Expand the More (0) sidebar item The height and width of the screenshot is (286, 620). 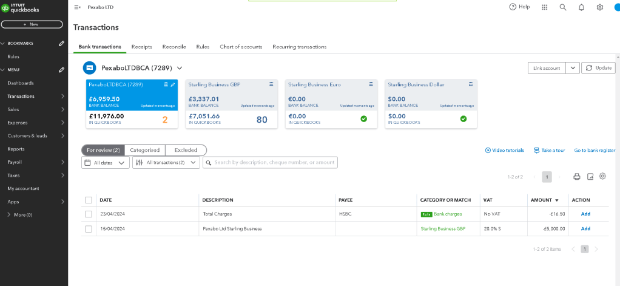pyautogui.click(x=10, y=215)
